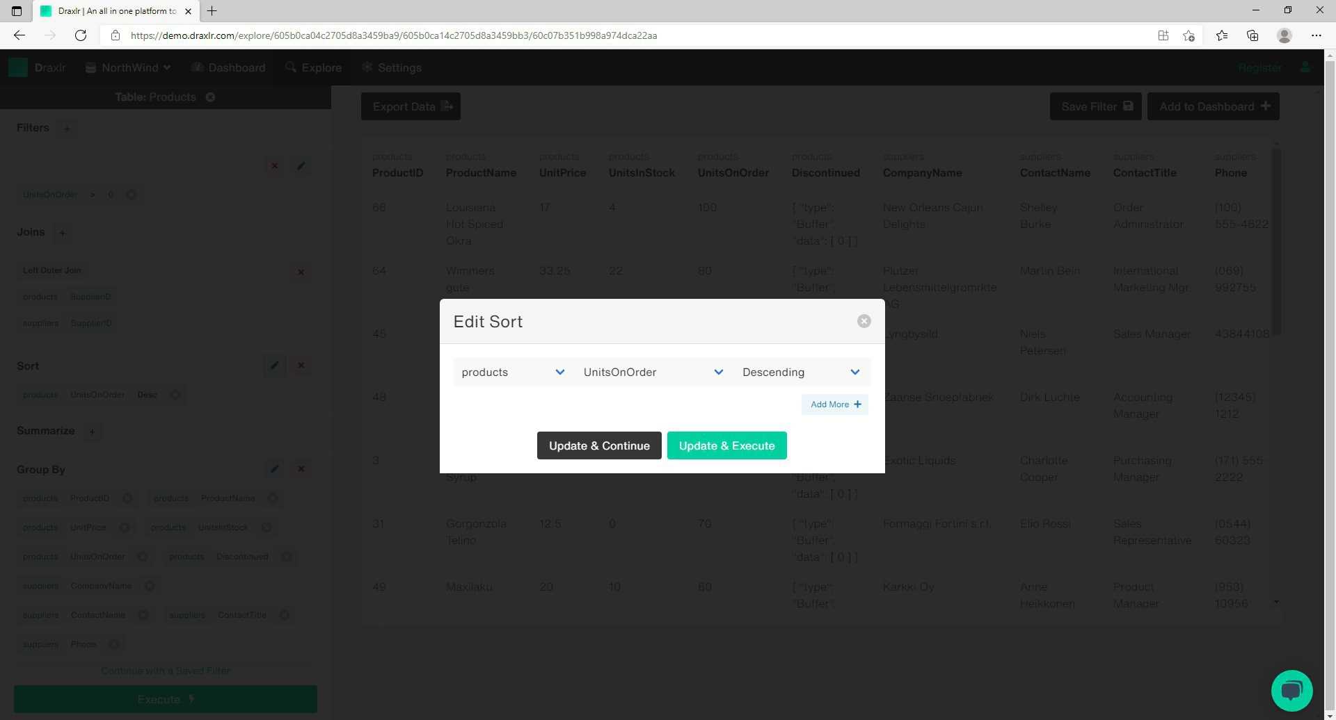
Task: Click the Execute button
Action: pos(166,699)
